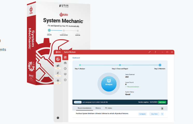This screenshot has width=193, height=124.
Task: Click the iolo logo in title bar
Action: (58, 52)
